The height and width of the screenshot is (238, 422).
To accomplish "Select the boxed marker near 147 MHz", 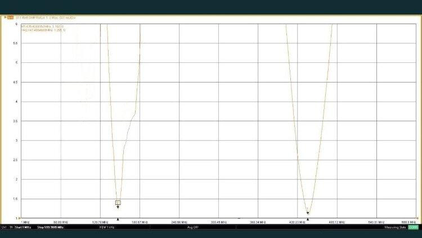I will click(118, 203).
